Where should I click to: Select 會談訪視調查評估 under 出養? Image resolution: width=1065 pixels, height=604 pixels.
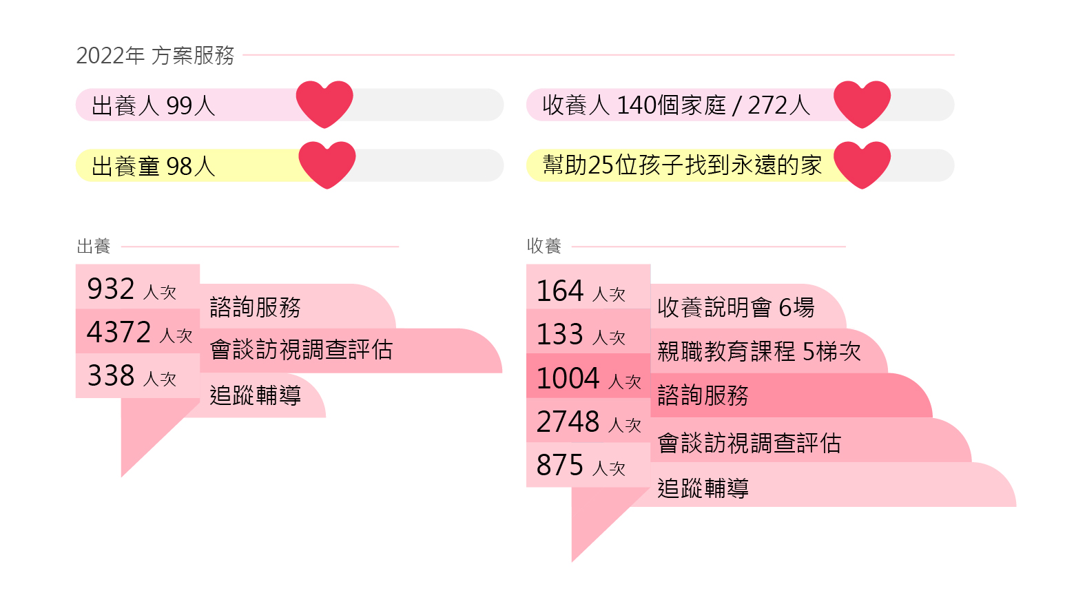tap(301, 350)
